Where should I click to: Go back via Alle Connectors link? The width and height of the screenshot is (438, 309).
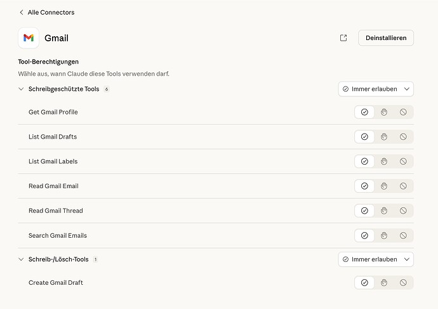(x=51, y=12)
